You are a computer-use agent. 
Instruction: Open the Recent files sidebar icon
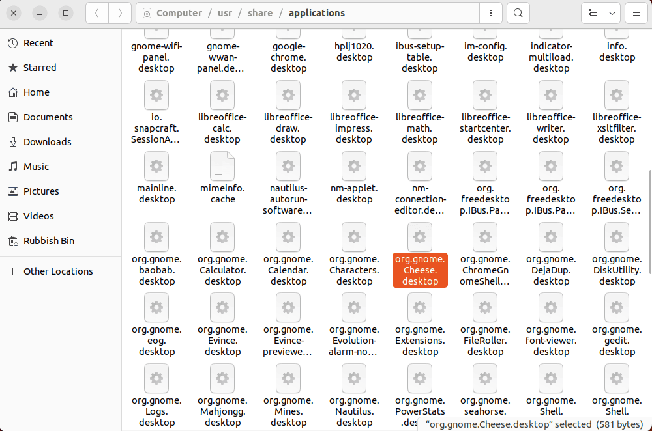(x=37, y=42)
